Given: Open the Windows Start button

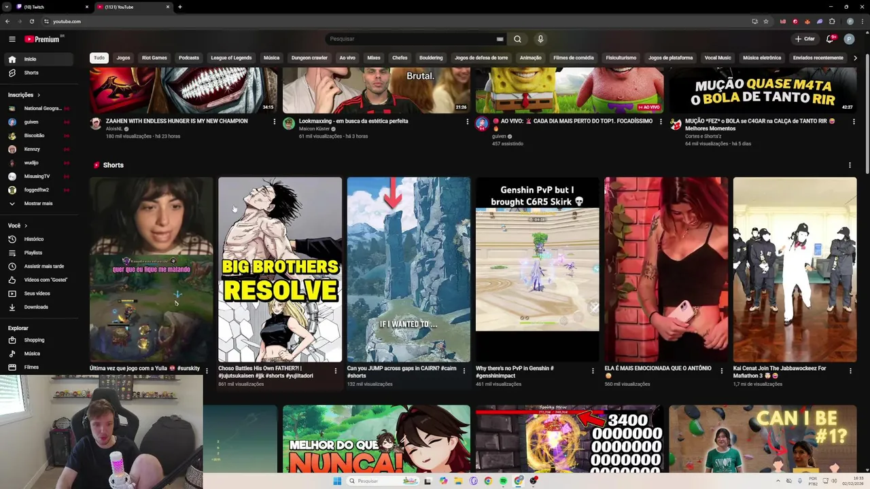Looking at the screenshot, I should click(337, 481).
